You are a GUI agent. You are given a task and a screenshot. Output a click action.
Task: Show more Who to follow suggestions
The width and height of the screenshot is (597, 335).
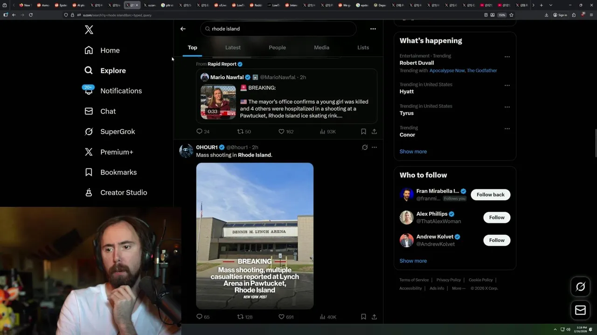[413, 261]
